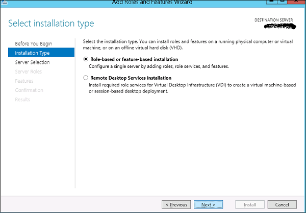This screenshot has height=213, width=306.
Task: Click the 'Configure a single server' description text
Action: point(159,66)
